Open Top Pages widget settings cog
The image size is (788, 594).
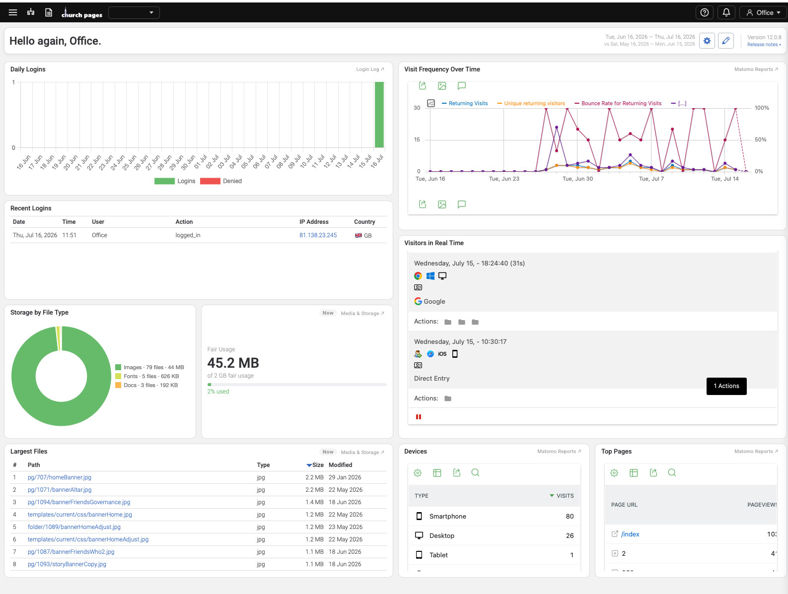click(x=614, y=473)
